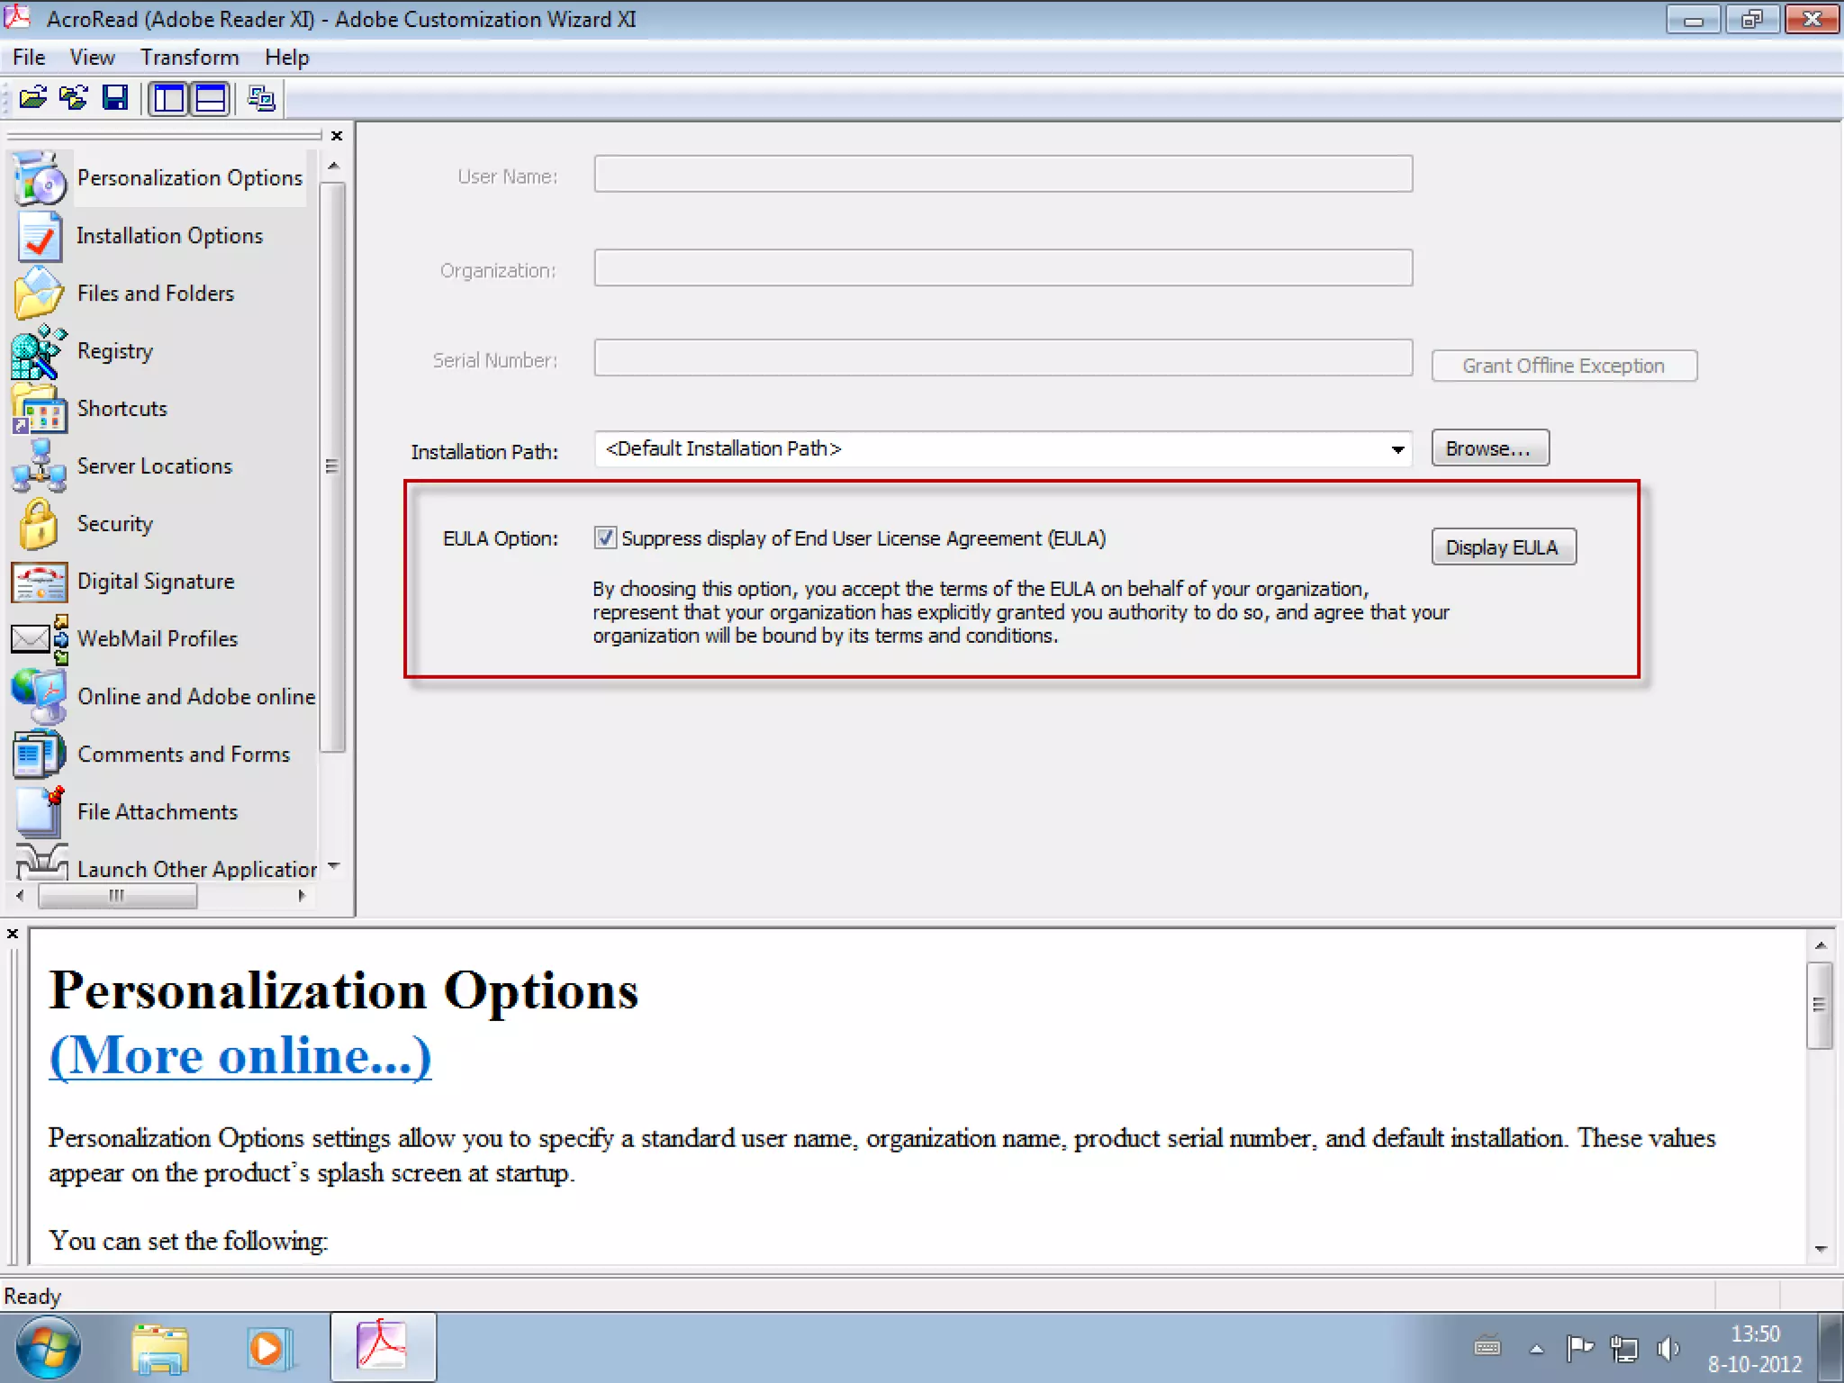This screenshot has width=1844, height=1383.
Task: Click Windows Start orb
Action: pos(49,1348)
